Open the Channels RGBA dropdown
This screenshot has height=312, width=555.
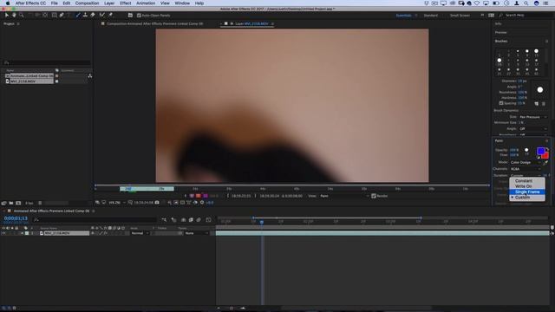[526, 169]
